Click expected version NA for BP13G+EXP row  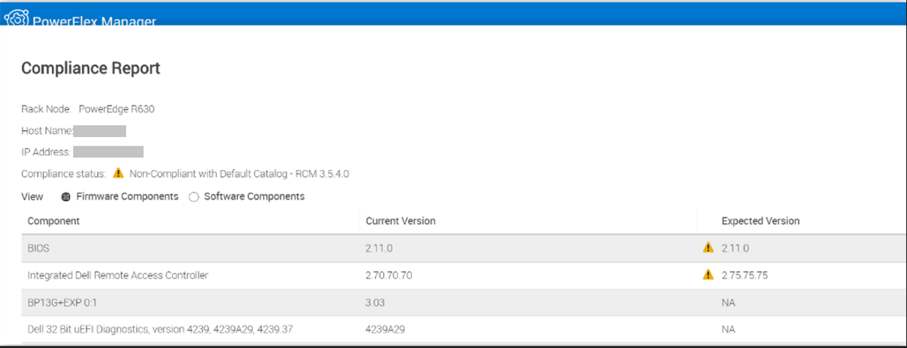pos(728,303)
